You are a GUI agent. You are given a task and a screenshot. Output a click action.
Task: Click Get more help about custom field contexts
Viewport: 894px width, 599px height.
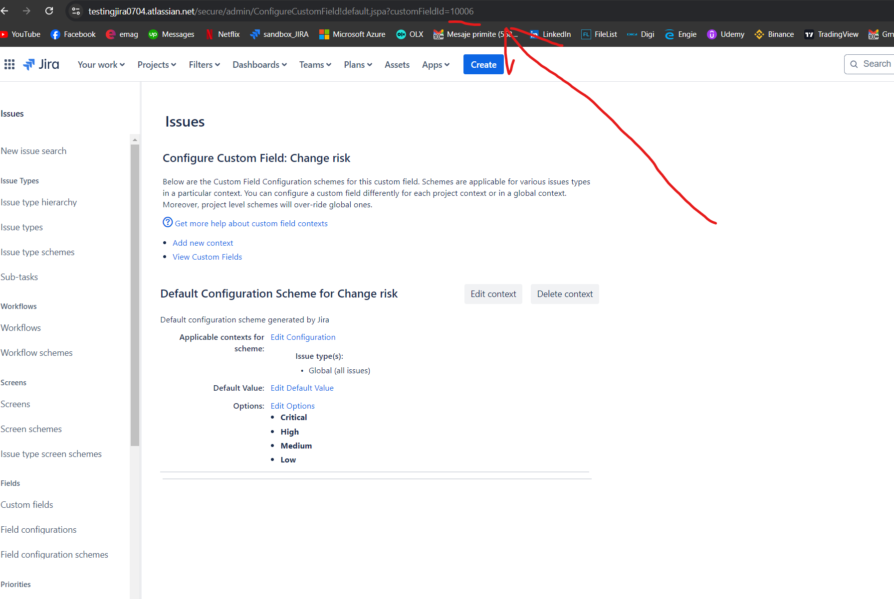251,224
